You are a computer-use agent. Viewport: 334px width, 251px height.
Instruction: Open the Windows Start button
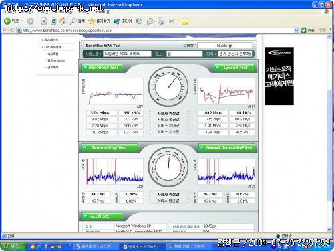pos(13,246)
